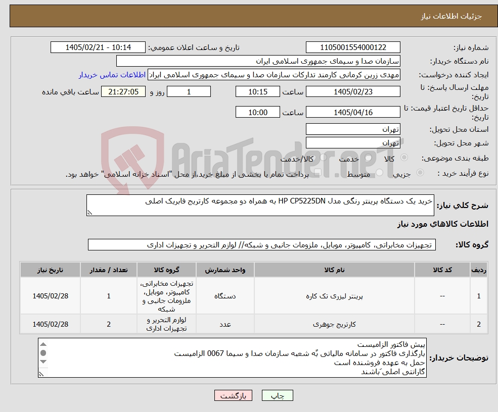The image size is (498, 412).
Task: Select the متوسط purchase type radio
Action: click(380, 173)
